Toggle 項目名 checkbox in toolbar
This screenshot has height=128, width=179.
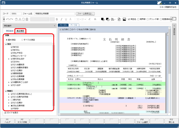(x=129, y=19)
